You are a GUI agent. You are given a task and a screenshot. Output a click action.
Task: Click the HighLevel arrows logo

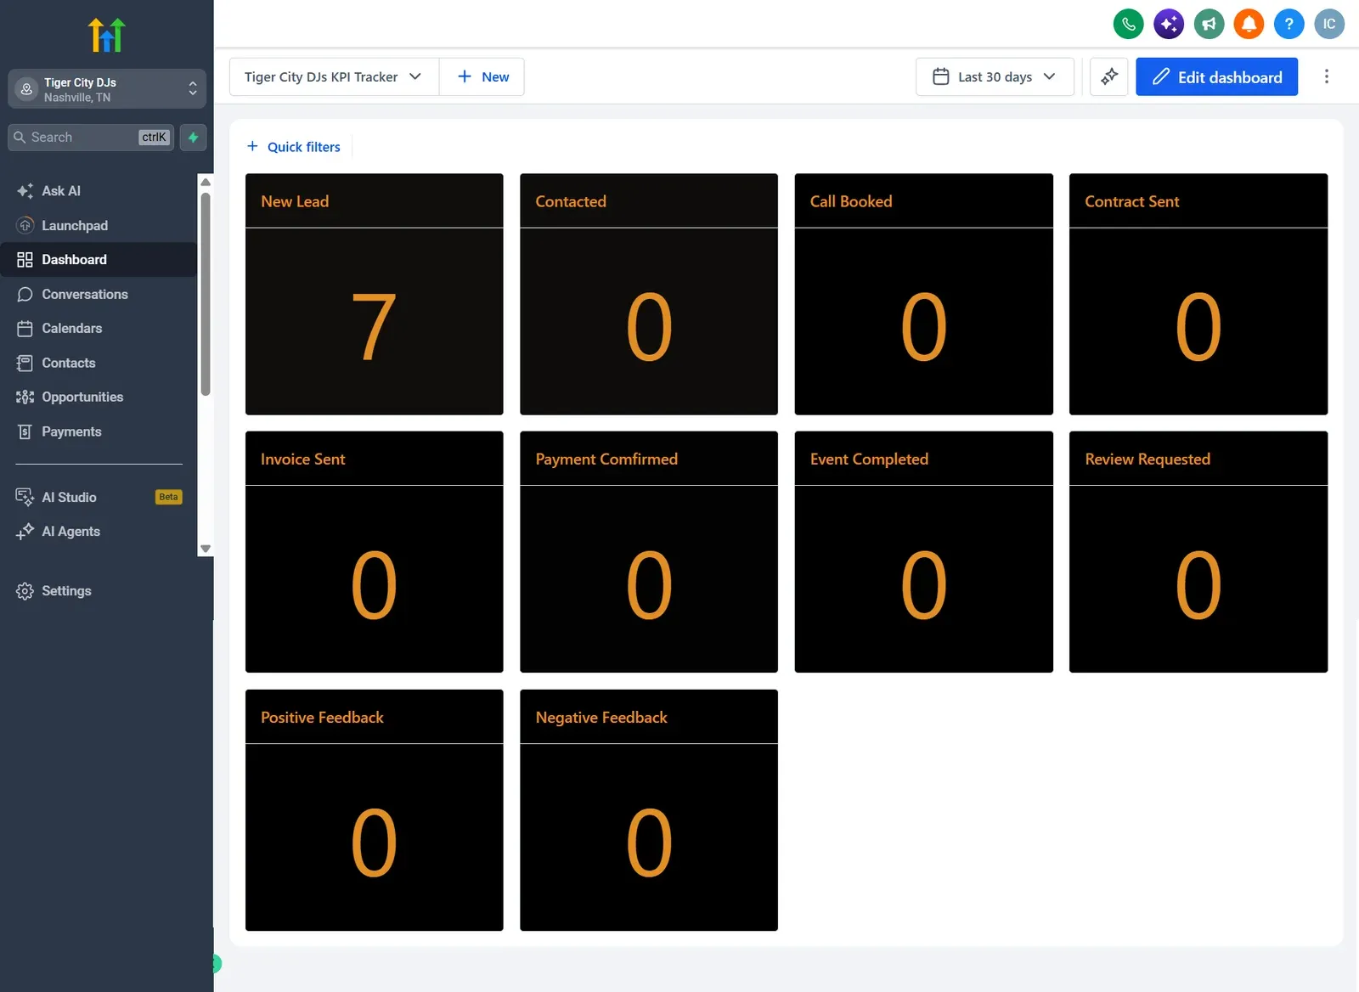pos(107,35)
